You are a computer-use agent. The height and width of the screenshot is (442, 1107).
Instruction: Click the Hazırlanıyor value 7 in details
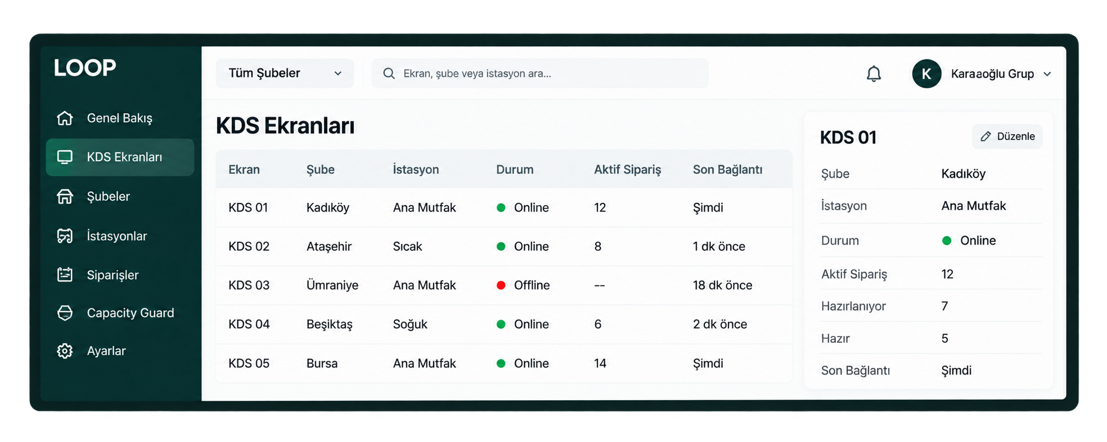[945, 306]
